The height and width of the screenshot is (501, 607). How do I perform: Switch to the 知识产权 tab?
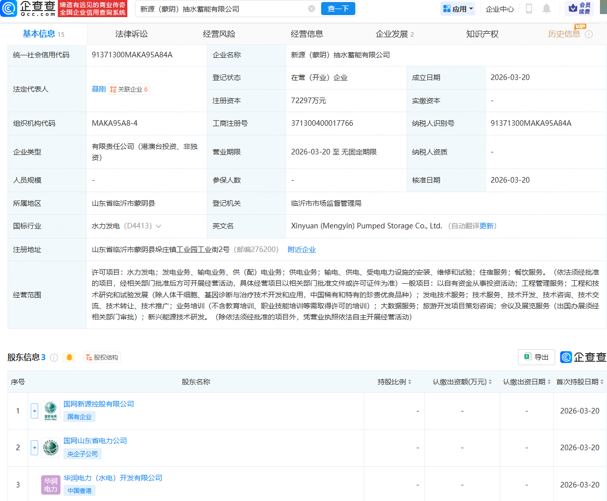point(482,34)
